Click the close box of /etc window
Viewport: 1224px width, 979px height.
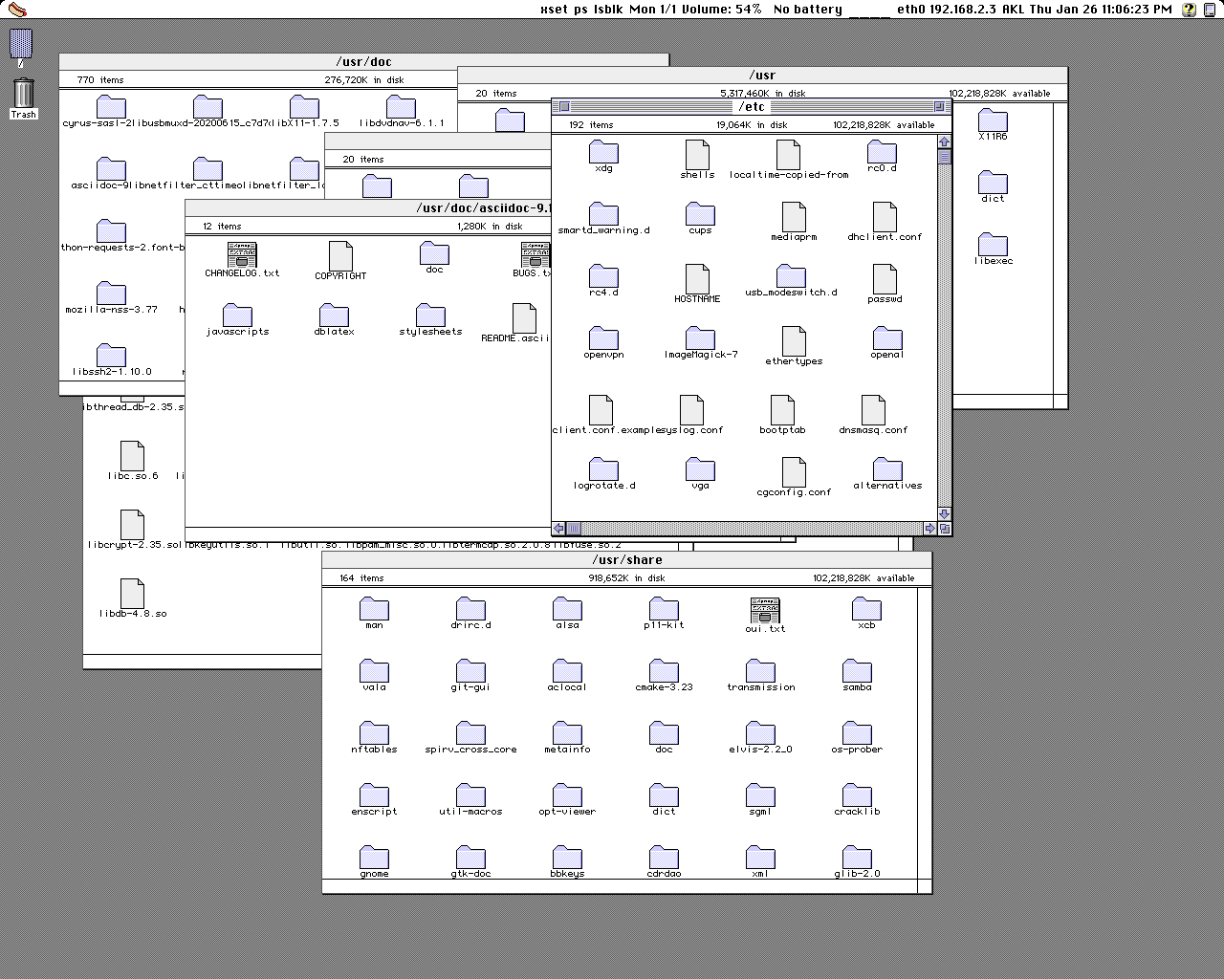point(563,107)
